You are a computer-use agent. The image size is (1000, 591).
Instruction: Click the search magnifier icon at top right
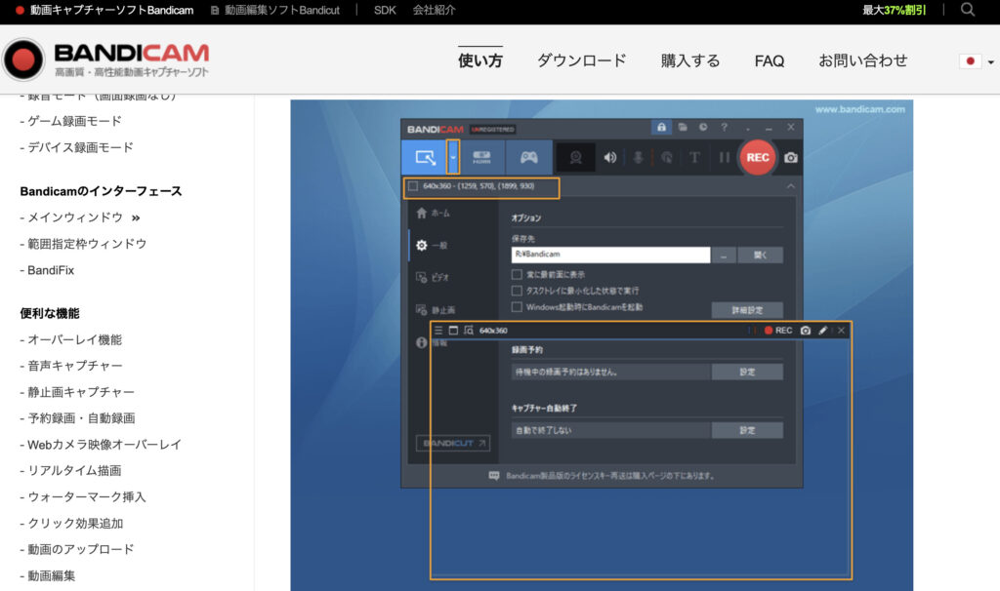click(968, 10)
